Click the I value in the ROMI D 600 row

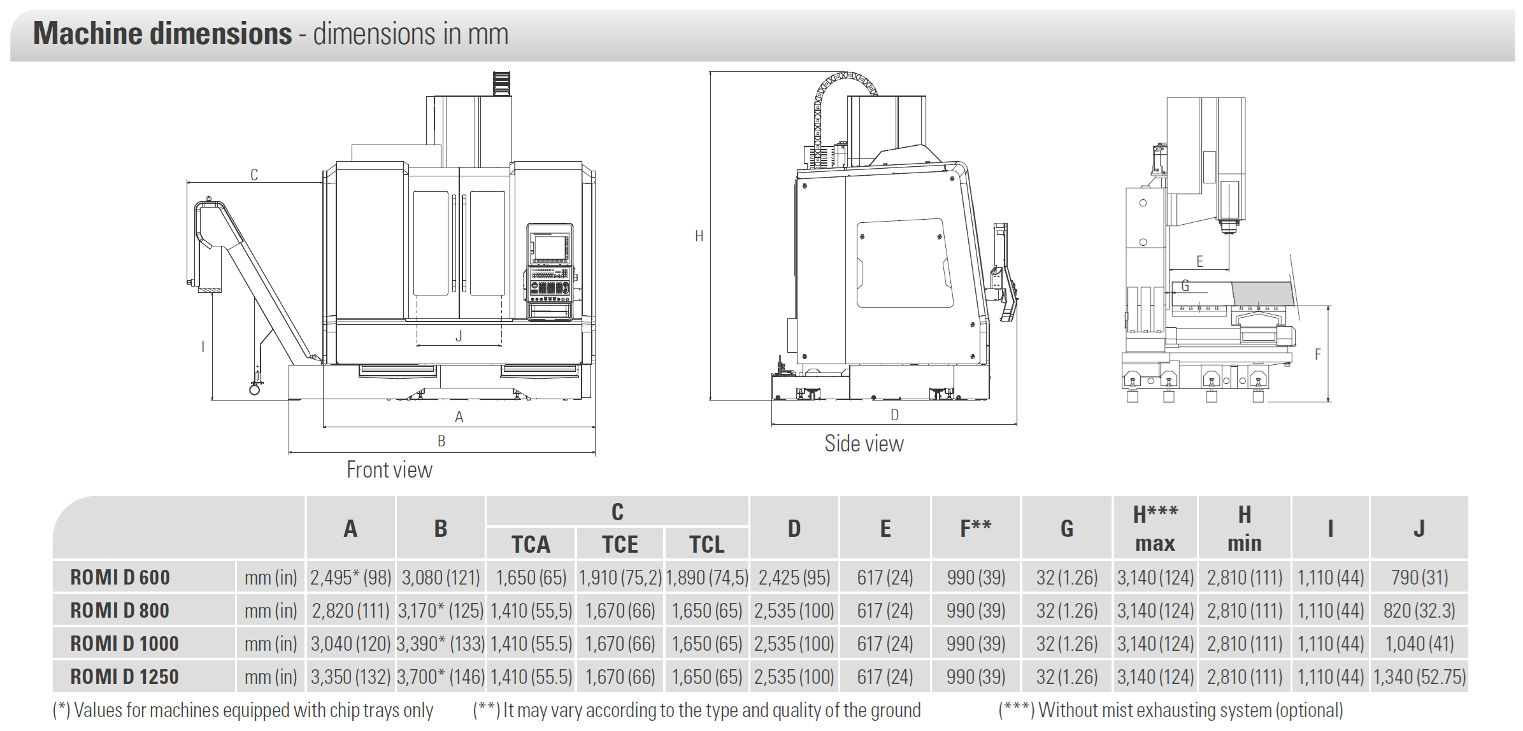coord(1331,578)
